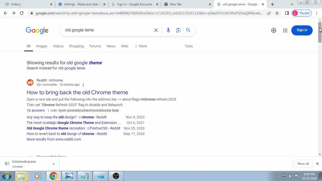
Task: Click the page vertical scrollbar thumb
Action: 320,32
